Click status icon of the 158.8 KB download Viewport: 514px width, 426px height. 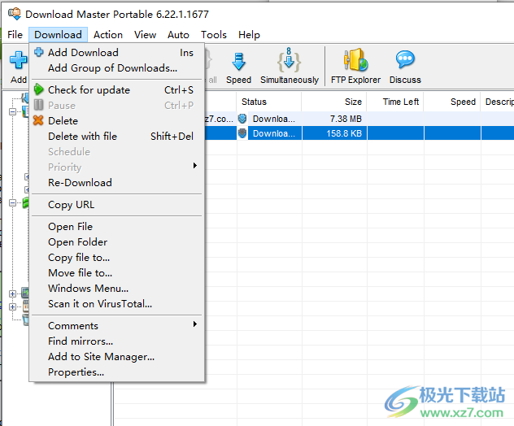242,133
